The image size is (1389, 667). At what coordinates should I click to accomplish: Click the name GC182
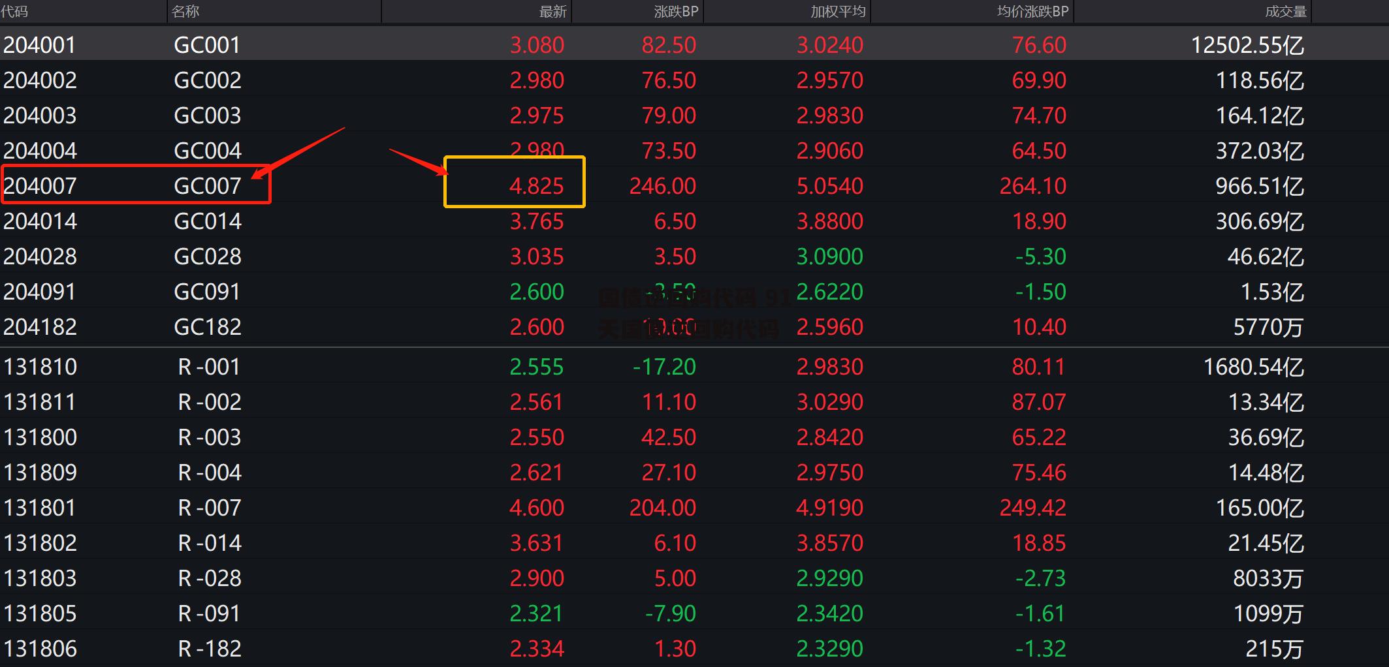[x=208, y=327]
